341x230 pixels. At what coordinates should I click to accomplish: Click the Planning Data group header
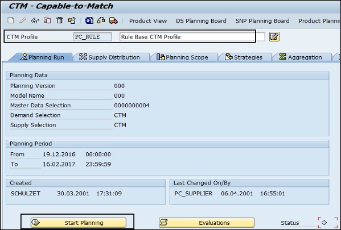(x=167, y=76)
